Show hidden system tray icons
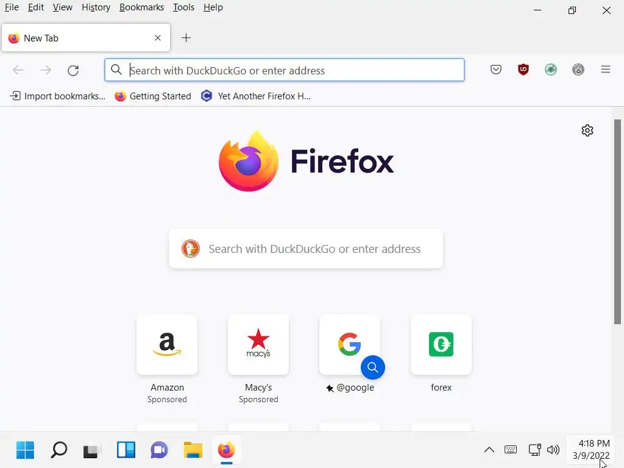 coord(489,450)
